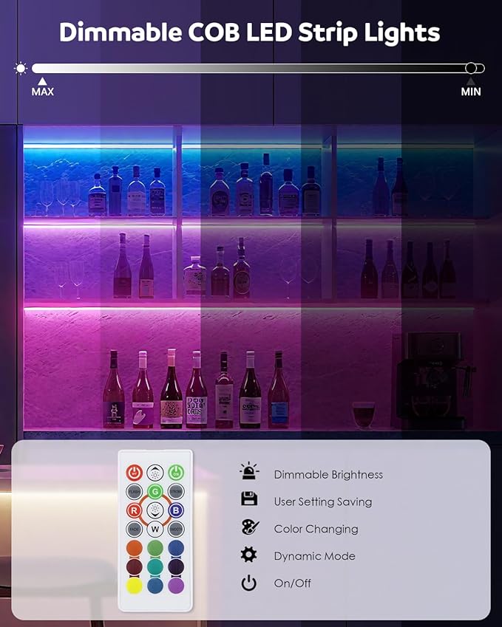The width and height of the screenshot is (502, 627).
Task: Pick the bright purple color button at bottom
Action: click(x=176, y=586)
